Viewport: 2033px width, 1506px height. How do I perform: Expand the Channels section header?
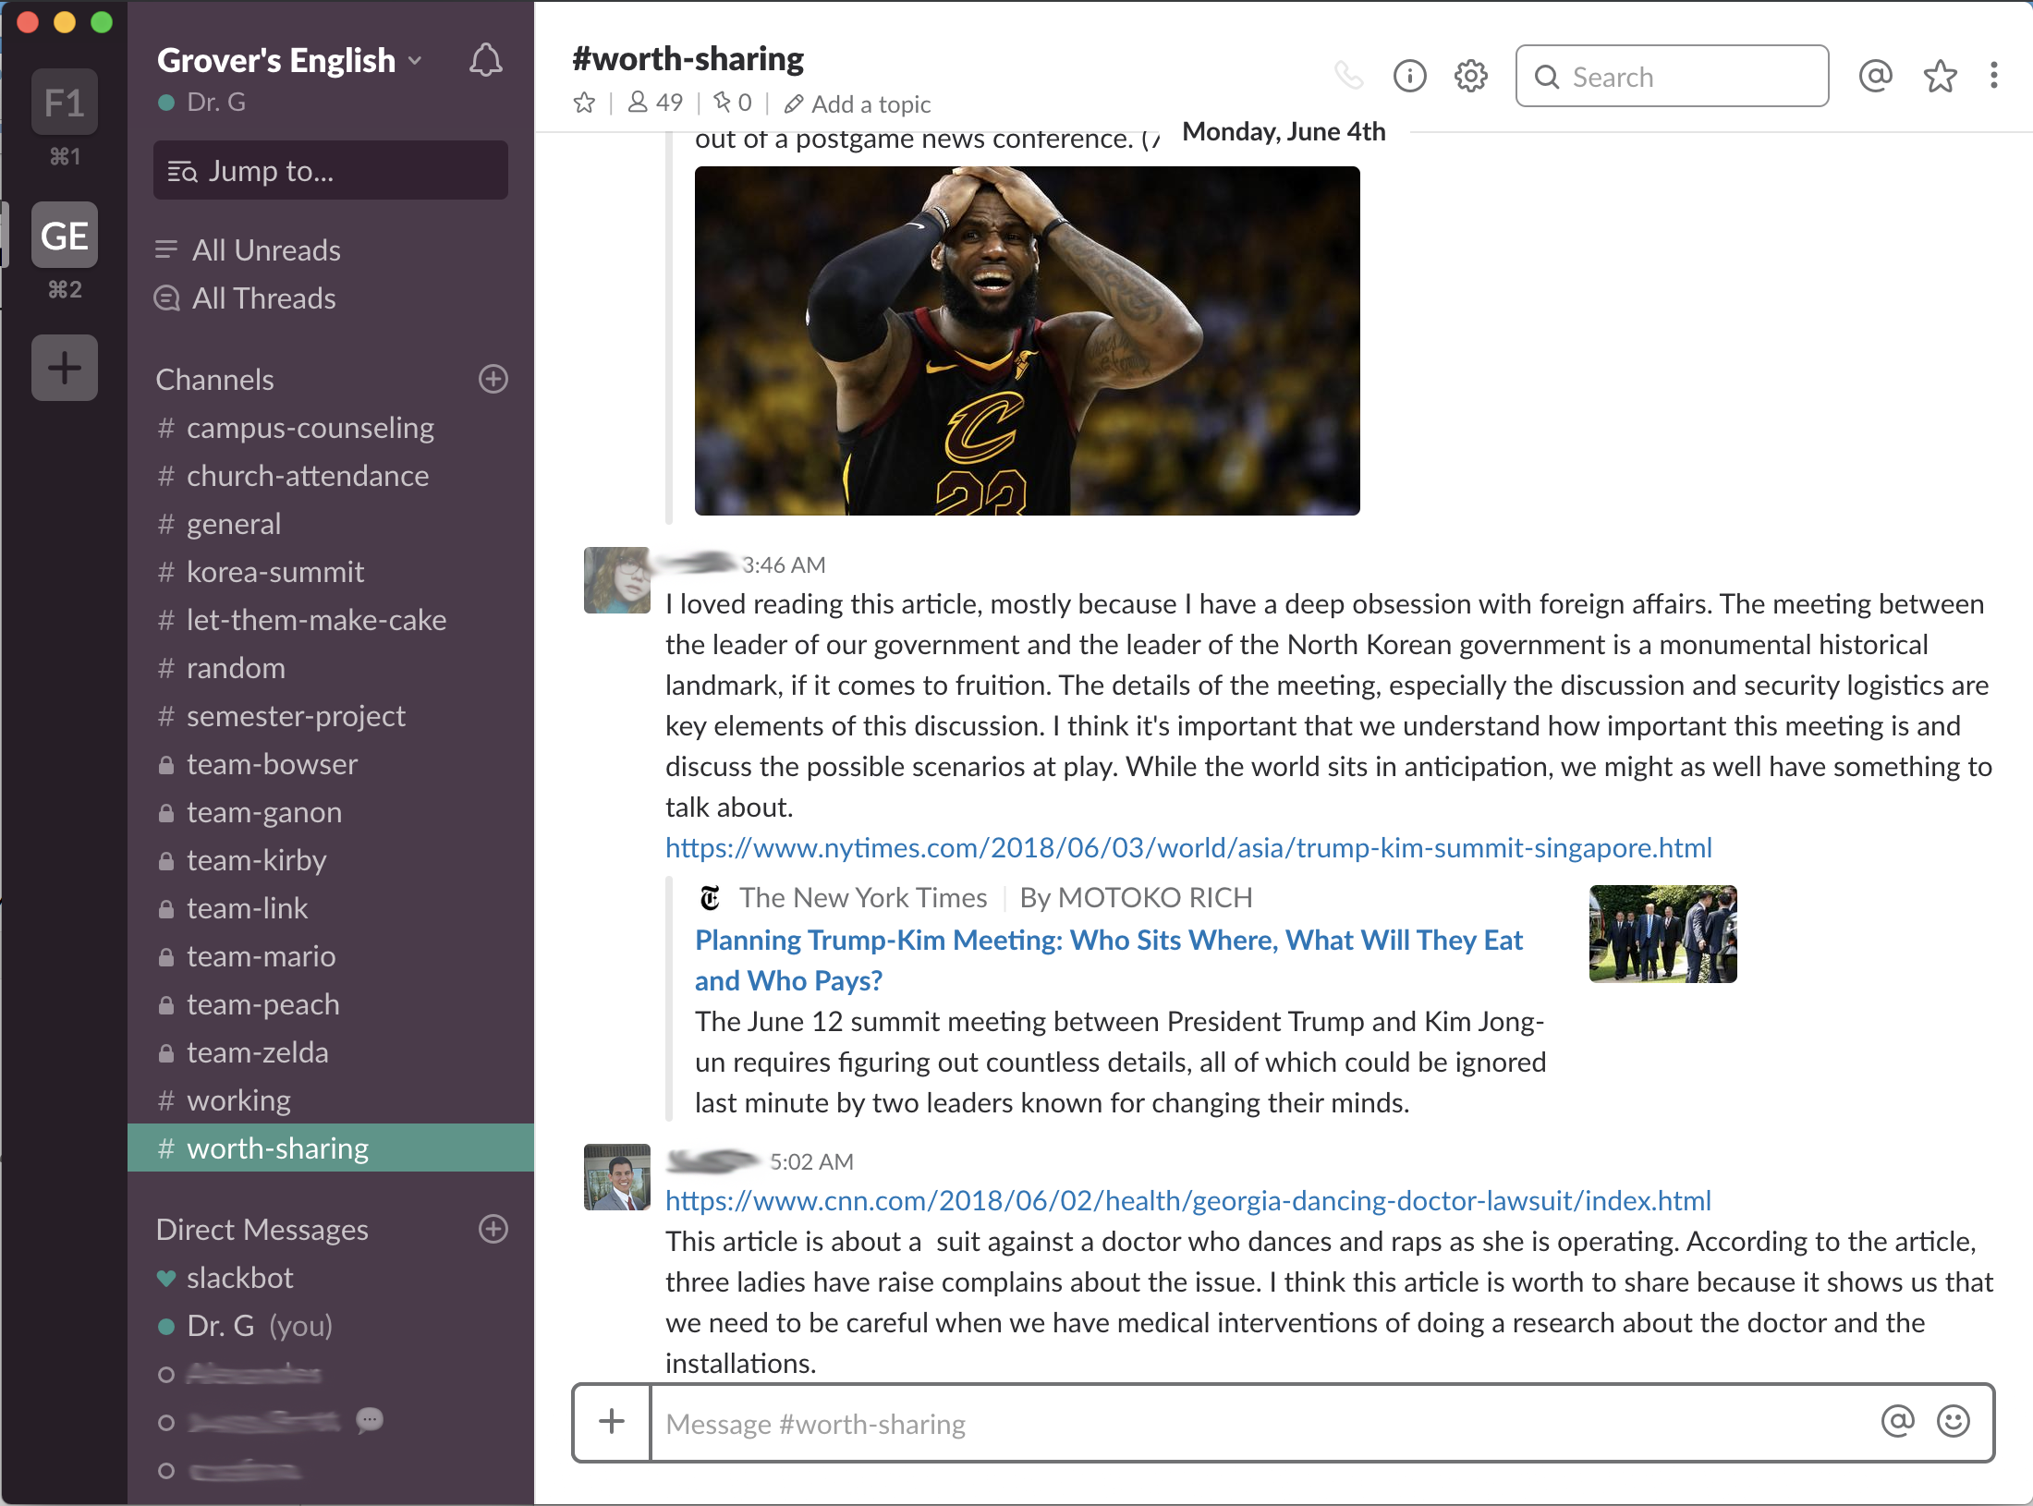(214, 380)
